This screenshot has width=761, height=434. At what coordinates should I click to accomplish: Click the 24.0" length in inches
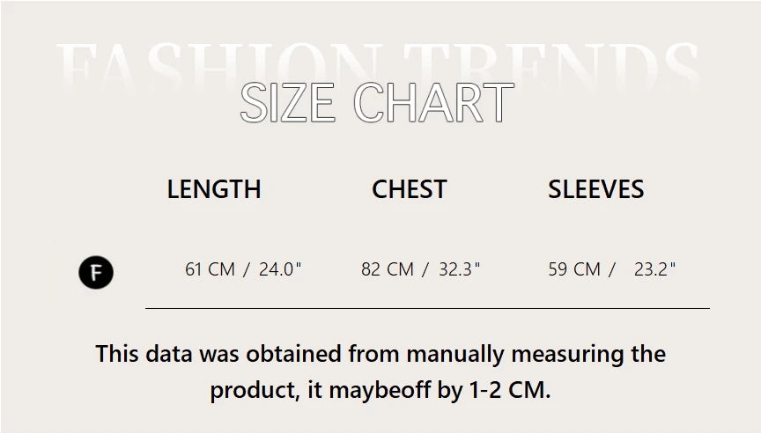pyautogui.click(x=280, y=269)
